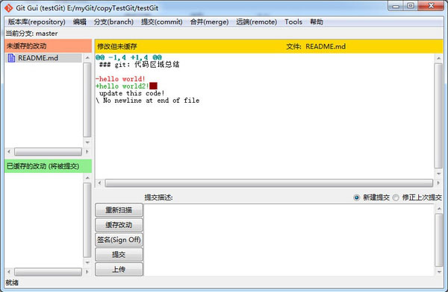Click the diff view vertical scrollbar thumb
Image resolution: width=448 pixels, height=292 pixels.
pos(438,115)
